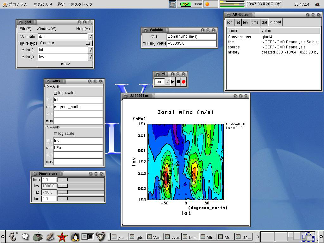The height and width of the screenshot is (243, 324).
Task: Open the lon dimension dropdown in movie window
Action: [x=168, y=82]
